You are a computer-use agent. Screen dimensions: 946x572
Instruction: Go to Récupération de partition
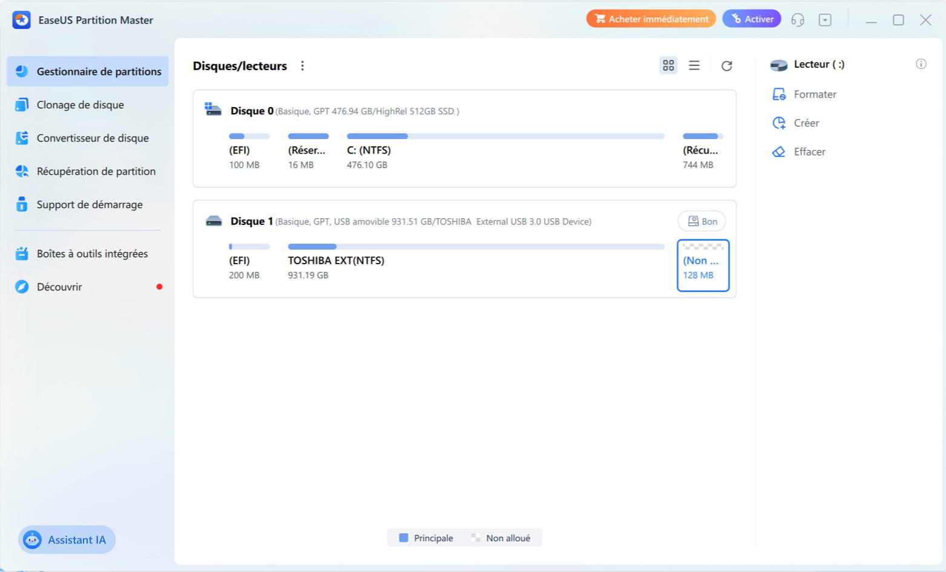point(96,171)
